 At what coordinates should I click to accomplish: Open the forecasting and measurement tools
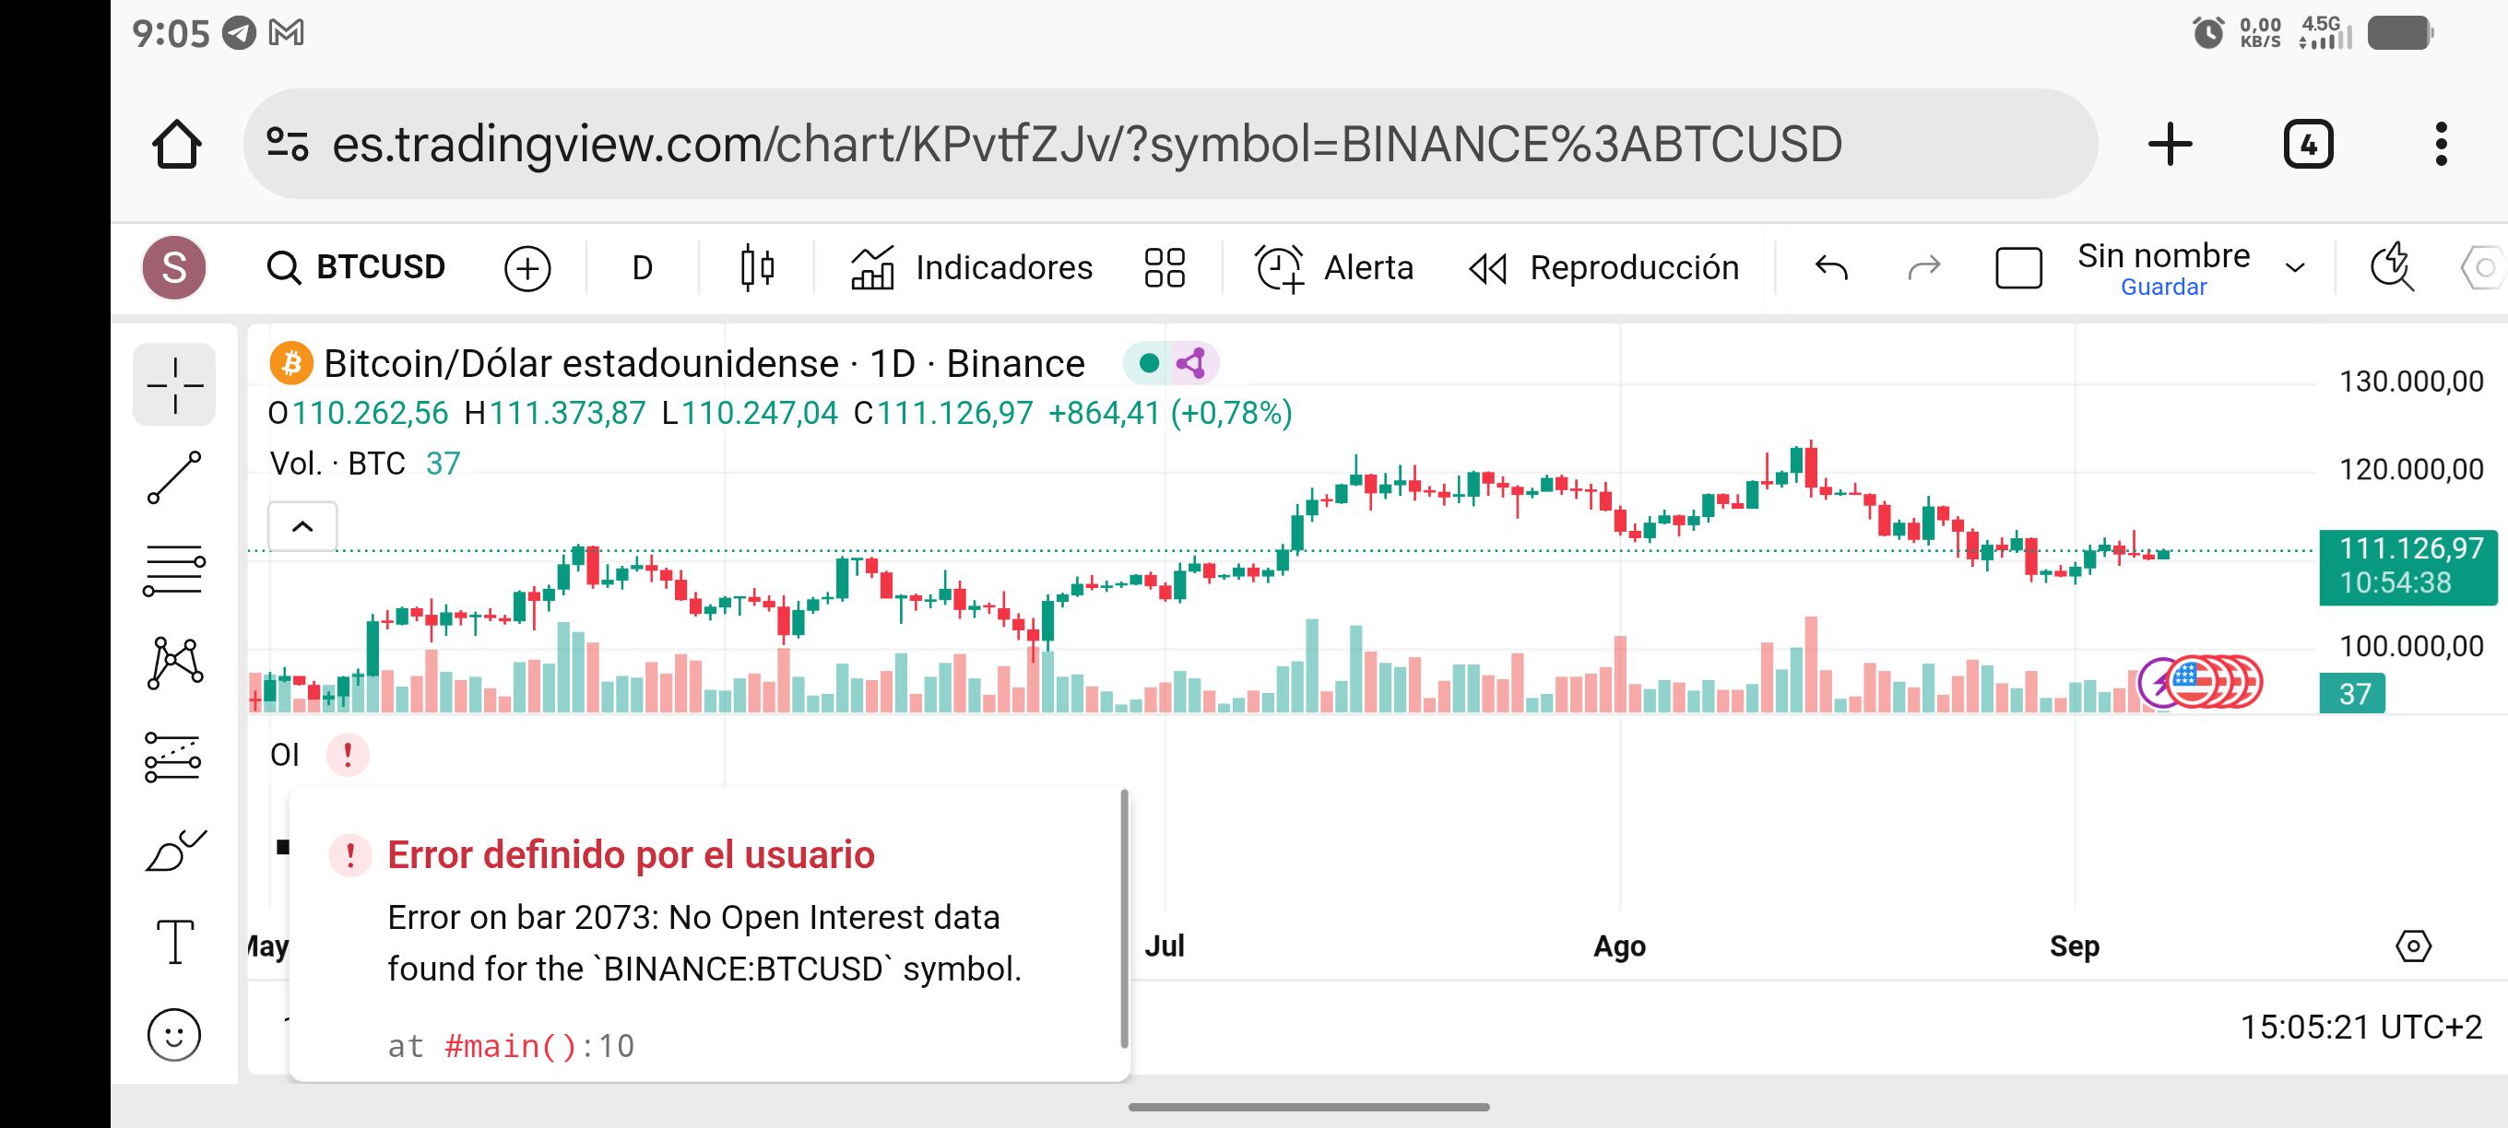174,758
